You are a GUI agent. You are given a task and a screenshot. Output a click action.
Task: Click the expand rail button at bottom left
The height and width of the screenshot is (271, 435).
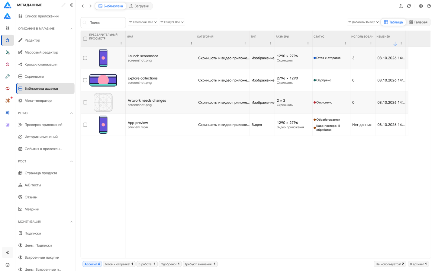tap(8, 252)
